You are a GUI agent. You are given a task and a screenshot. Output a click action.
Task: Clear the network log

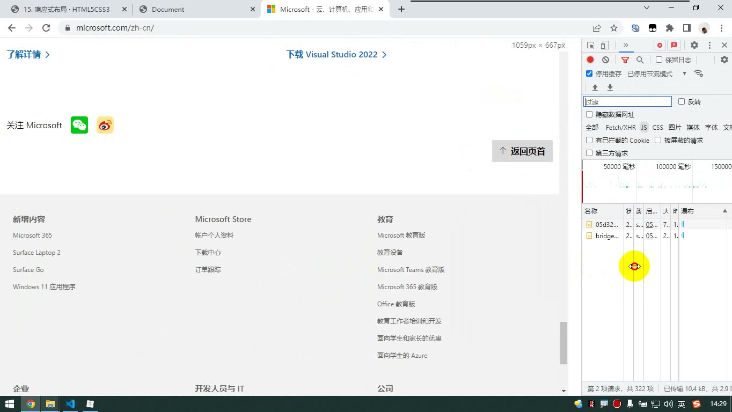tap(605, 60)
